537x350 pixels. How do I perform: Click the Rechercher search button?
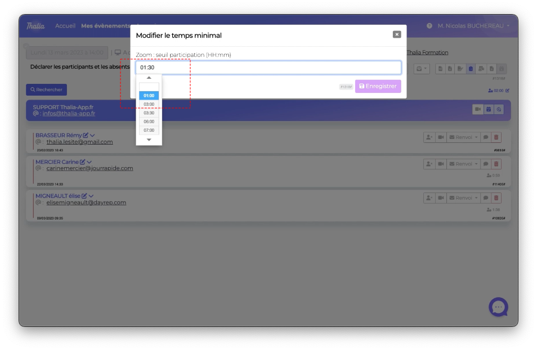coord(46,89)
